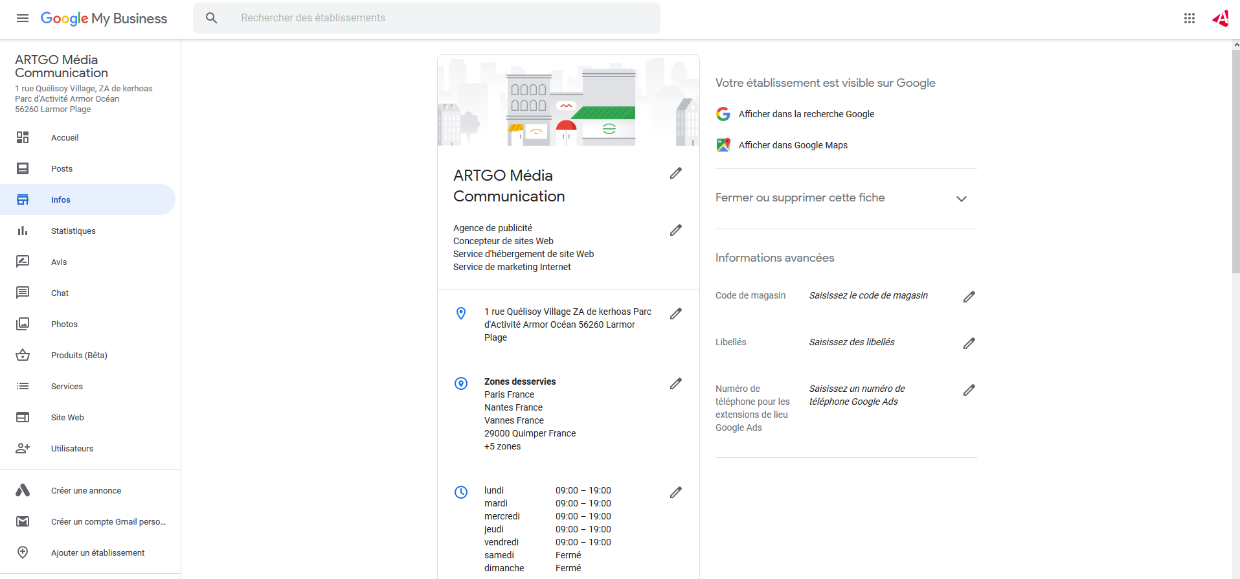Viewport: 1240px width, 579px height.
Task: Open the Google apps grid
Action: point(1189,18)
